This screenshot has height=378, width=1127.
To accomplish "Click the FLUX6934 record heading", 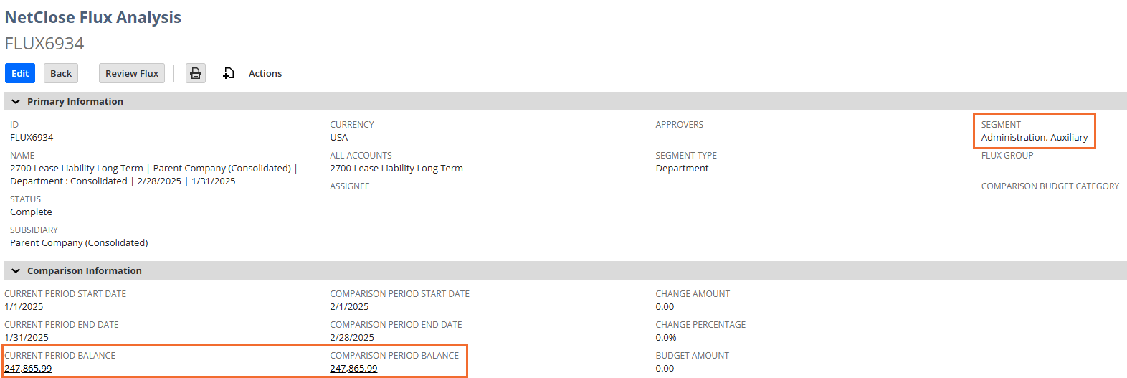I will (44, 44).
